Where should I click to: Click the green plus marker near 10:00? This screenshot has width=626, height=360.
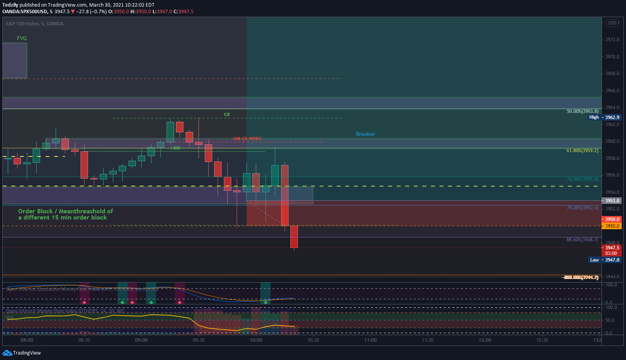click(x=266, y=302)
